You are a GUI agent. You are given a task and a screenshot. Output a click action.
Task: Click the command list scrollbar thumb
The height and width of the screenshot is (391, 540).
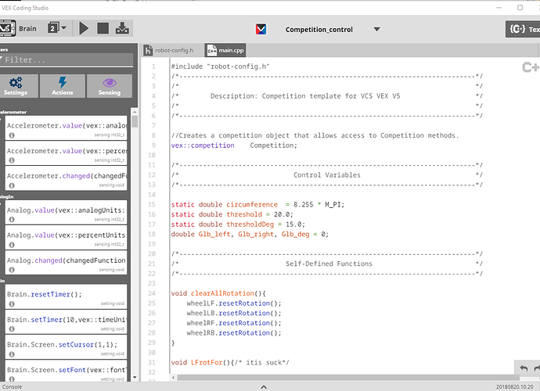click(x=135, y=121)
